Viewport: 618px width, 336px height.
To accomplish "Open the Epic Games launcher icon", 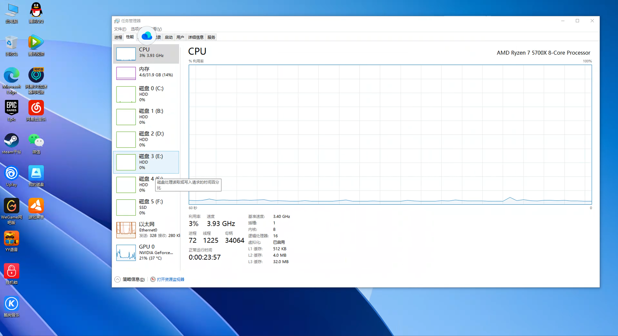I will tap(11, 111).
